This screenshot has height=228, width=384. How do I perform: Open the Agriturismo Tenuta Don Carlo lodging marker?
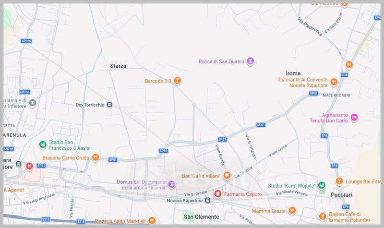[x=354, y=117]
